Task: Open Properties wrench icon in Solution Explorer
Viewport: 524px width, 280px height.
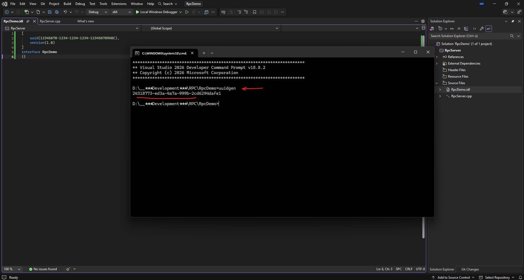Action: coord(482,29)
